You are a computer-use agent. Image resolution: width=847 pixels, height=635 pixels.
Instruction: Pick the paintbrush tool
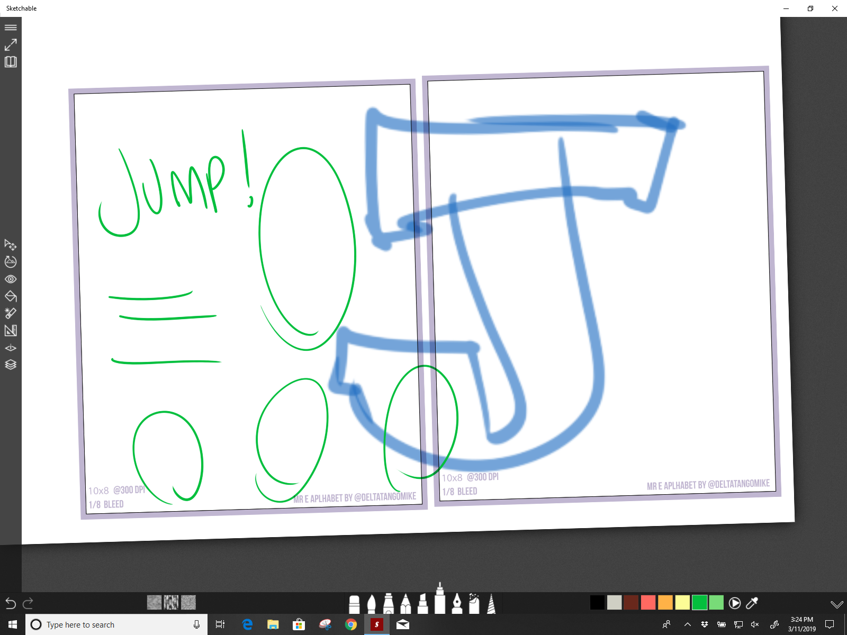pyautogui.click(x=371, y=604)
